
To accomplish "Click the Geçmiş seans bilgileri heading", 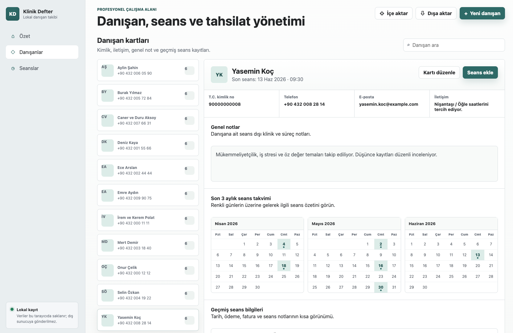I will click(x=237, y=310).
